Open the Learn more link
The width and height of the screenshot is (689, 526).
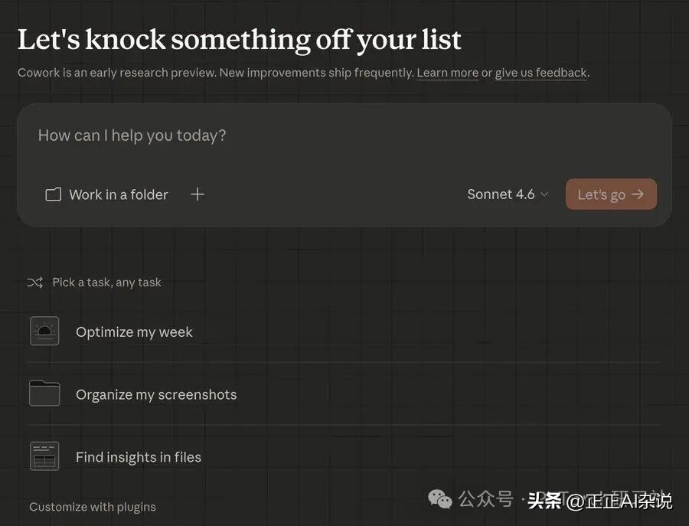(448, 73)
